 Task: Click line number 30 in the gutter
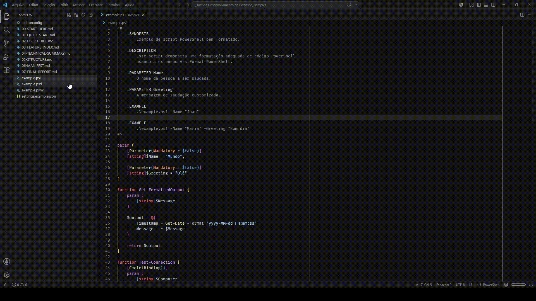pos(107,190)
